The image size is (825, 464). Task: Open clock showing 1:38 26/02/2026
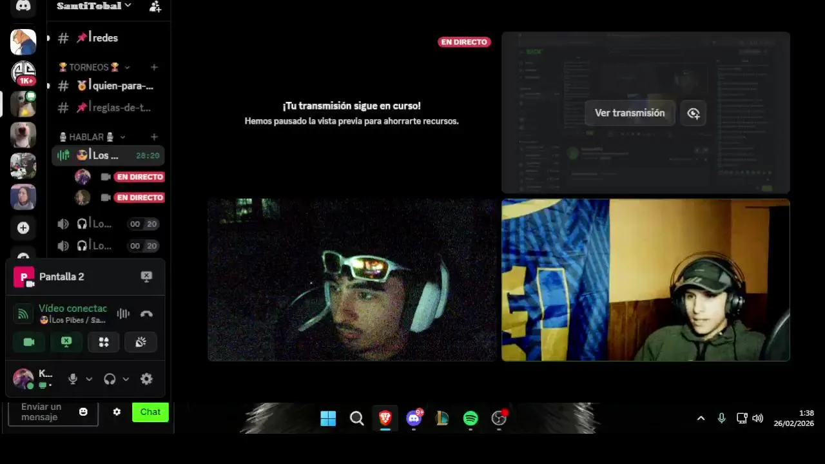tap(793, 418)
